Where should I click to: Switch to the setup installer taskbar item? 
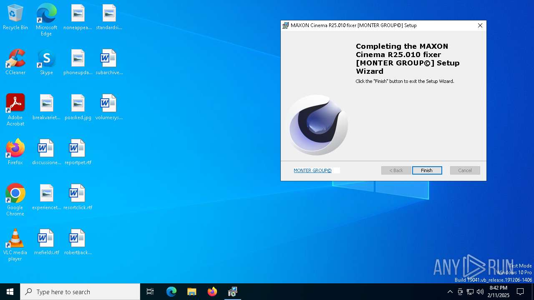coord(232,292)
